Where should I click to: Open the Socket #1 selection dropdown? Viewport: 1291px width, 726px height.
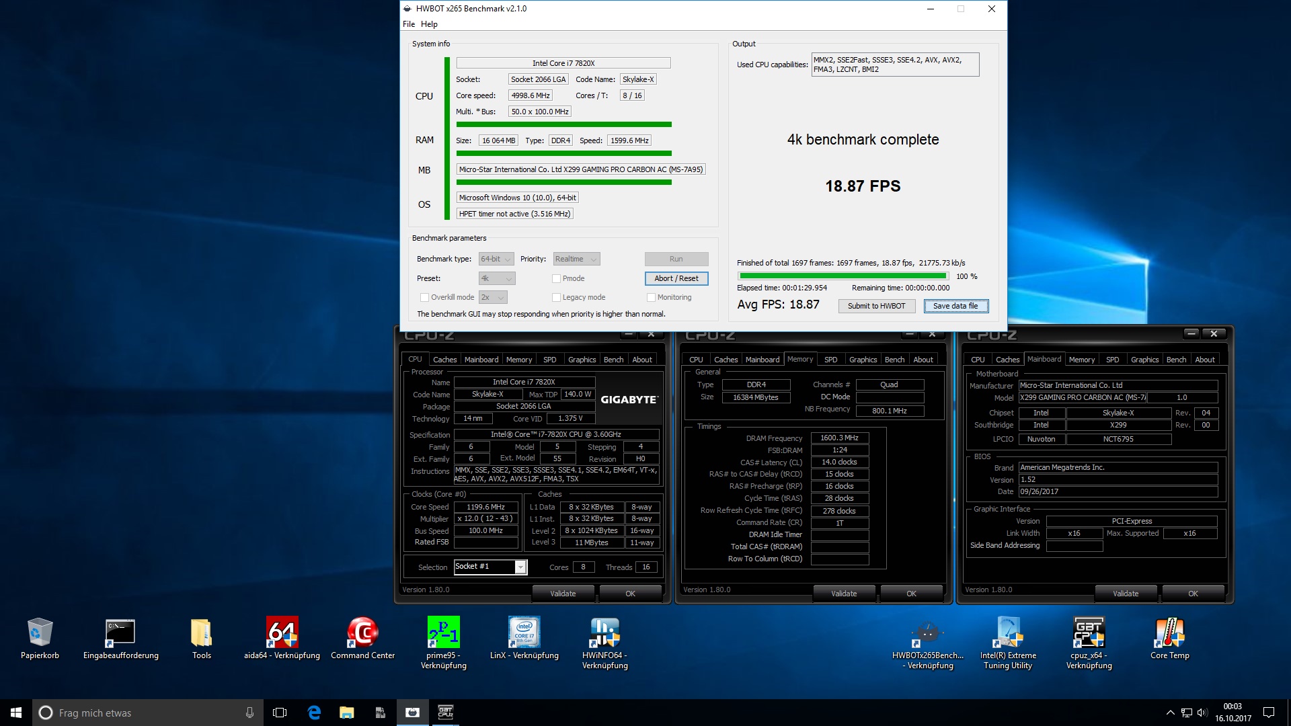coord(490,567)
